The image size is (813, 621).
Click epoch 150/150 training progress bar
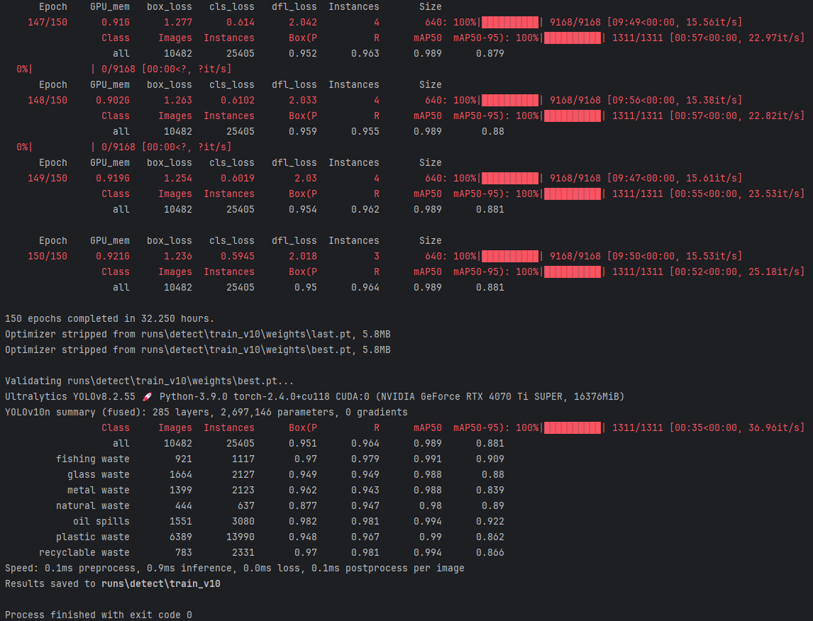pyautogui.click(x=510, y=256)
